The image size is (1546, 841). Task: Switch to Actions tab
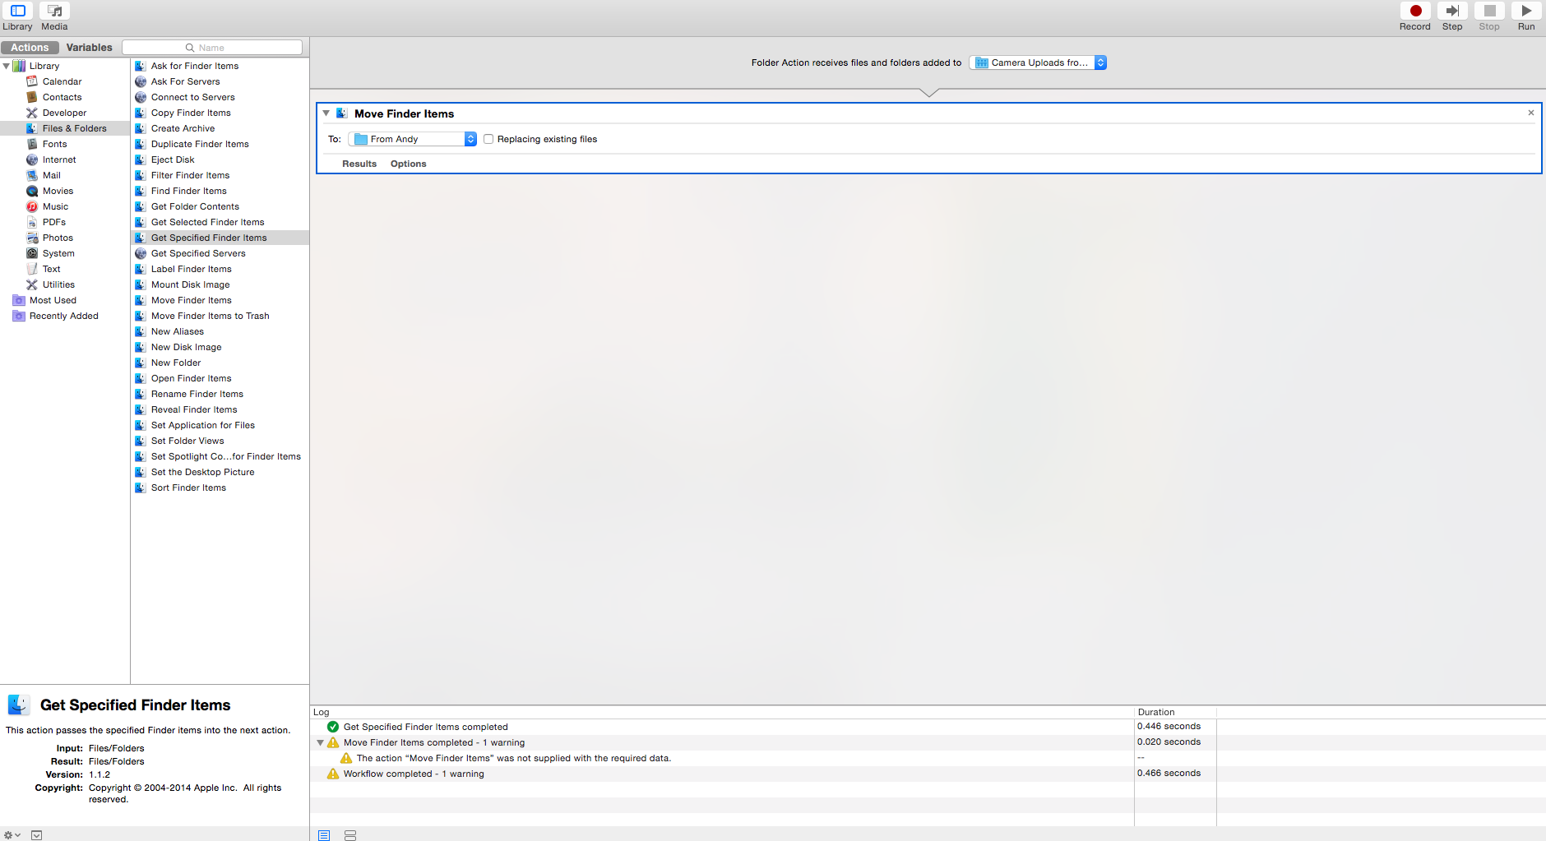(x=30, y=48)
